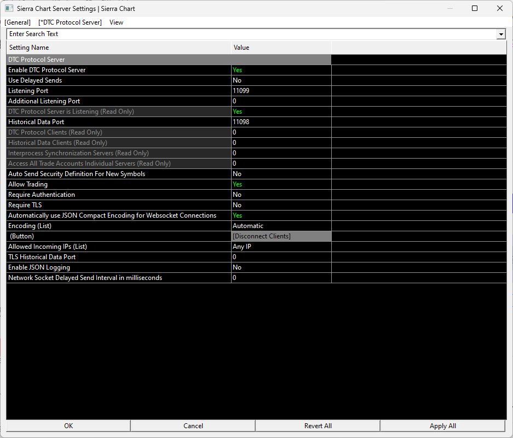Toggle Enable DTC Protocol Server Yes value
This screenshot has width=513, height=438.
pos(281,70)
